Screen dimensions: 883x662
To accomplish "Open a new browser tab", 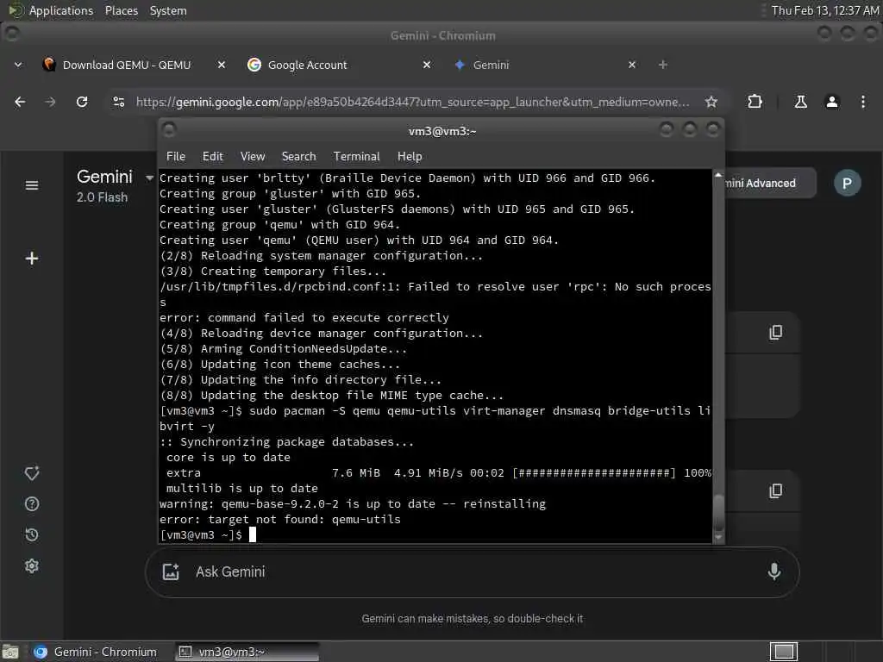I will 663,65.
